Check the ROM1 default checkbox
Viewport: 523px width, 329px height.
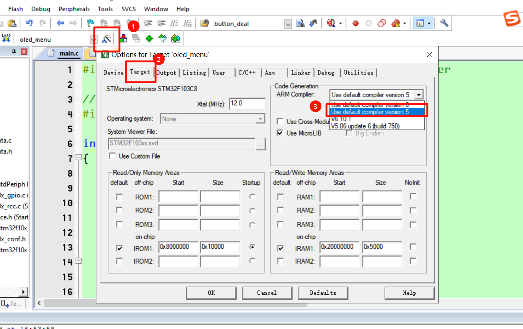pyautogui.click(x=119, y=197)
